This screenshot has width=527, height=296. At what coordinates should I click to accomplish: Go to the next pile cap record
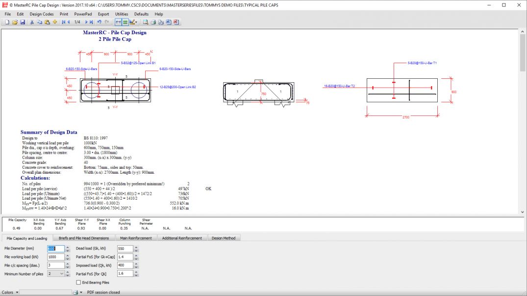point(86,22)
